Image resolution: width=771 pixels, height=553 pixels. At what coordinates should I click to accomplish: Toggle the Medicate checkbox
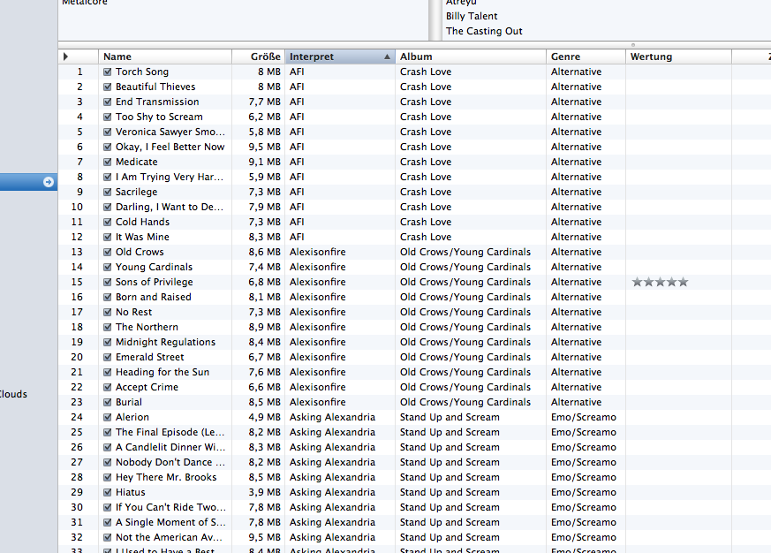[107, 162]
